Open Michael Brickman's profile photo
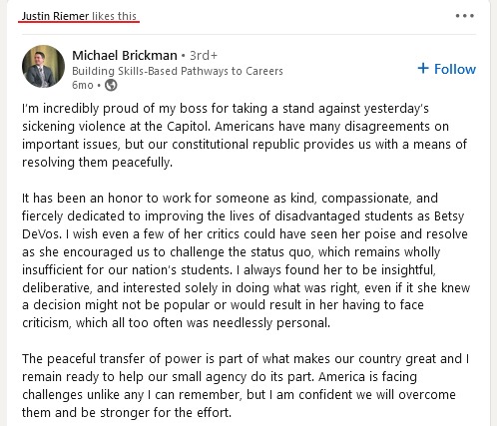The width and height of the screenshot is (497, 426). click(x=43, y=66)
